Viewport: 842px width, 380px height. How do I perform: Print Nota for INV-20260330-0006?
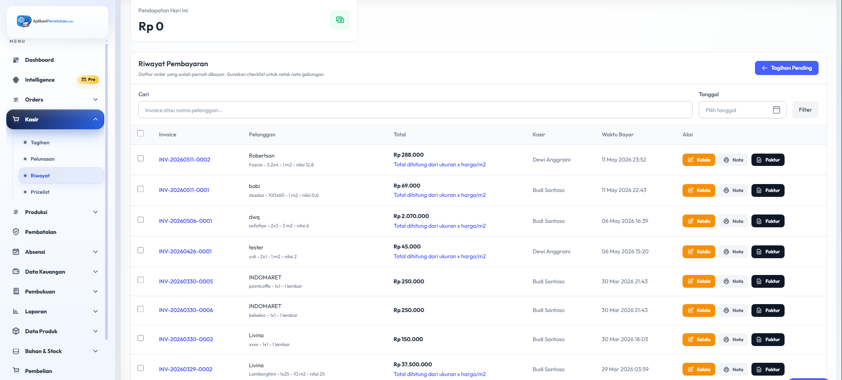click(733, 310)
